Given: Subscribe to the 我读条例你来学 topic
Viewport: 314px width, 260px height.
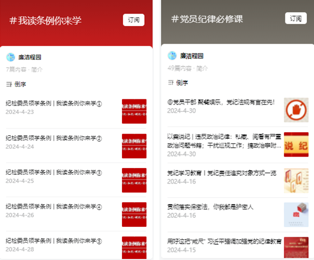Looking at the screenshot, I should (133, 20).
